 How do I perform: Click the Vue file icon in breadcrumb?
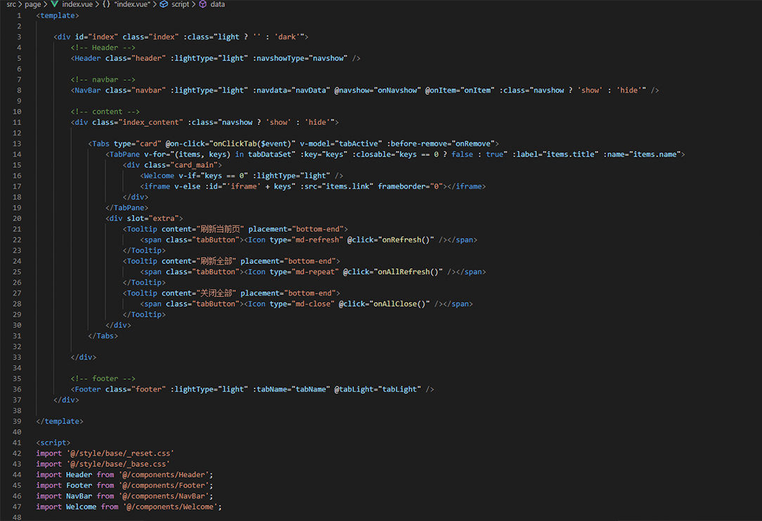(x=55, y=4)
